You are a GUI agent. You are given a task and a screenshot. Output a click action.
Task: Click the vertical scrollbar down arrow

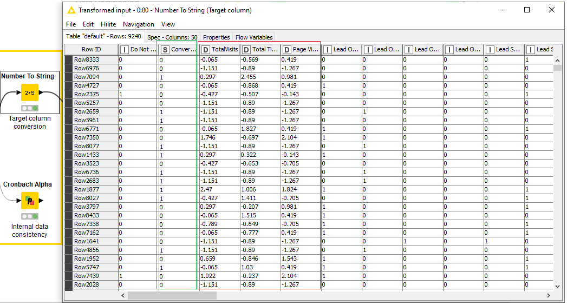point(557,286)
